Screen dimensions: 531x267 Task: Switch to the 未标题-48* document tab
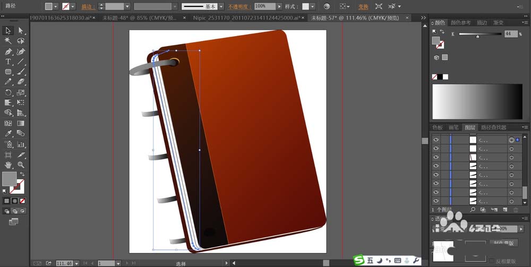(x=140, y=18)
